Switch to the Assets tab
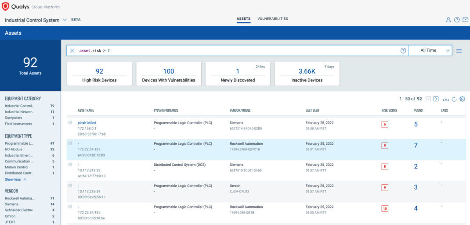 243,19
